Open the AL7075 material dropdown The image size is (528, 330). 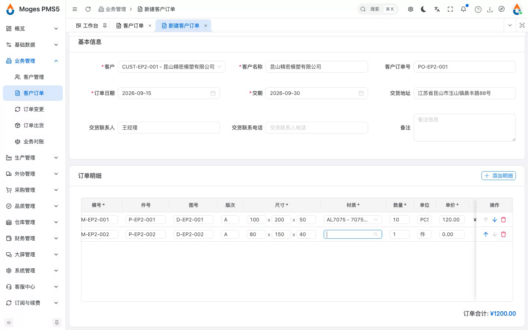pos(353,220)
